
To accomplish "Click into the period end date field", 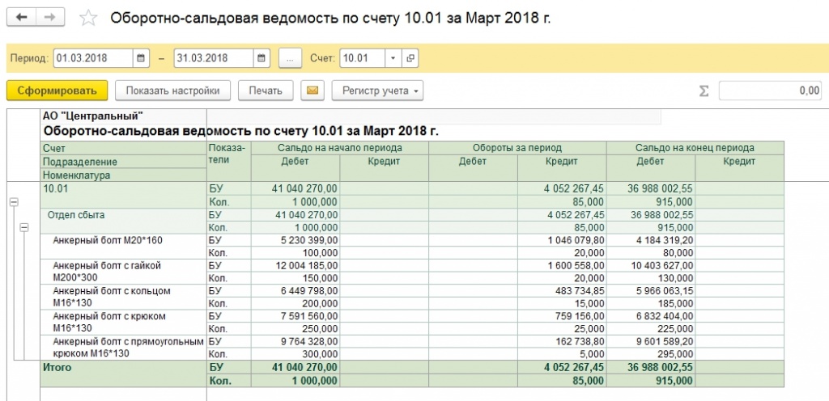I will [211, 58].
